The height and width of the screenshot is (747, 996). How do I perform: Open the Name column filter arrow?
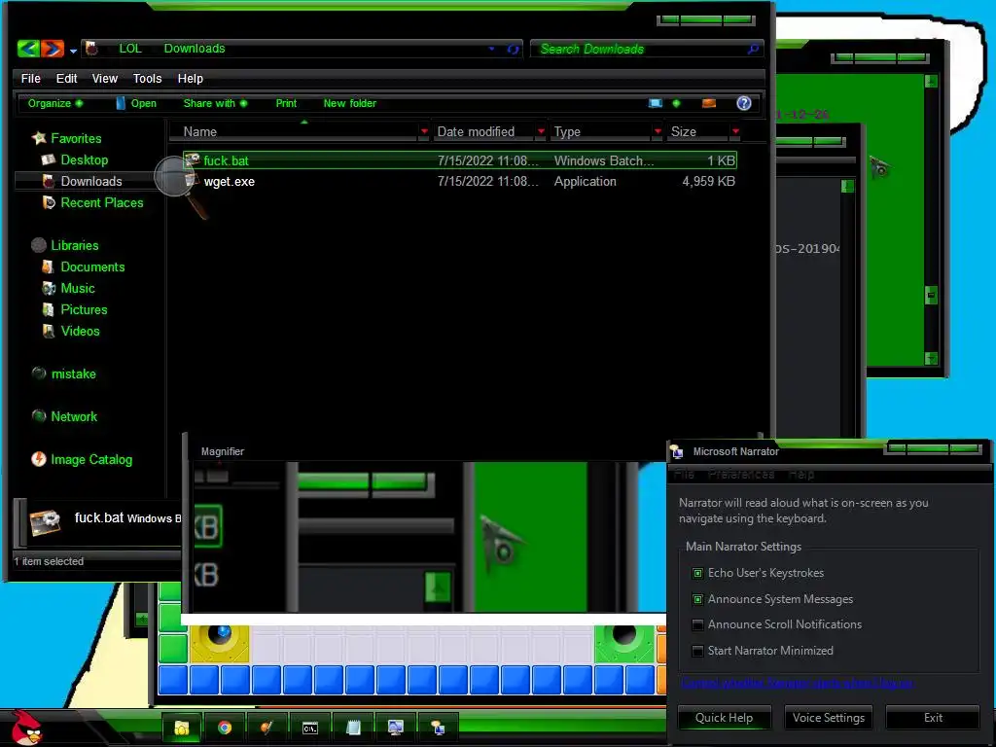[424, 131]
